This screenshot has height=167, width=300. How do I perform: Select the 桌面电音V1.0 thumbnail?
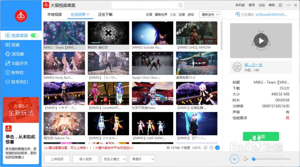197,63
